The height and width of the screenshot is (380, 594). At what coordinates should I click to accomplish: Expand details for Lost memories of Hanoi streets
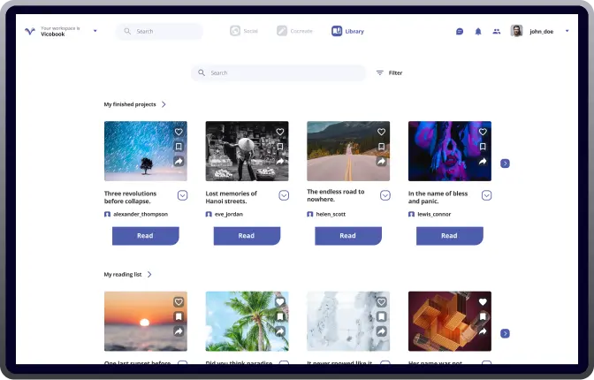(x=284, y=195)
